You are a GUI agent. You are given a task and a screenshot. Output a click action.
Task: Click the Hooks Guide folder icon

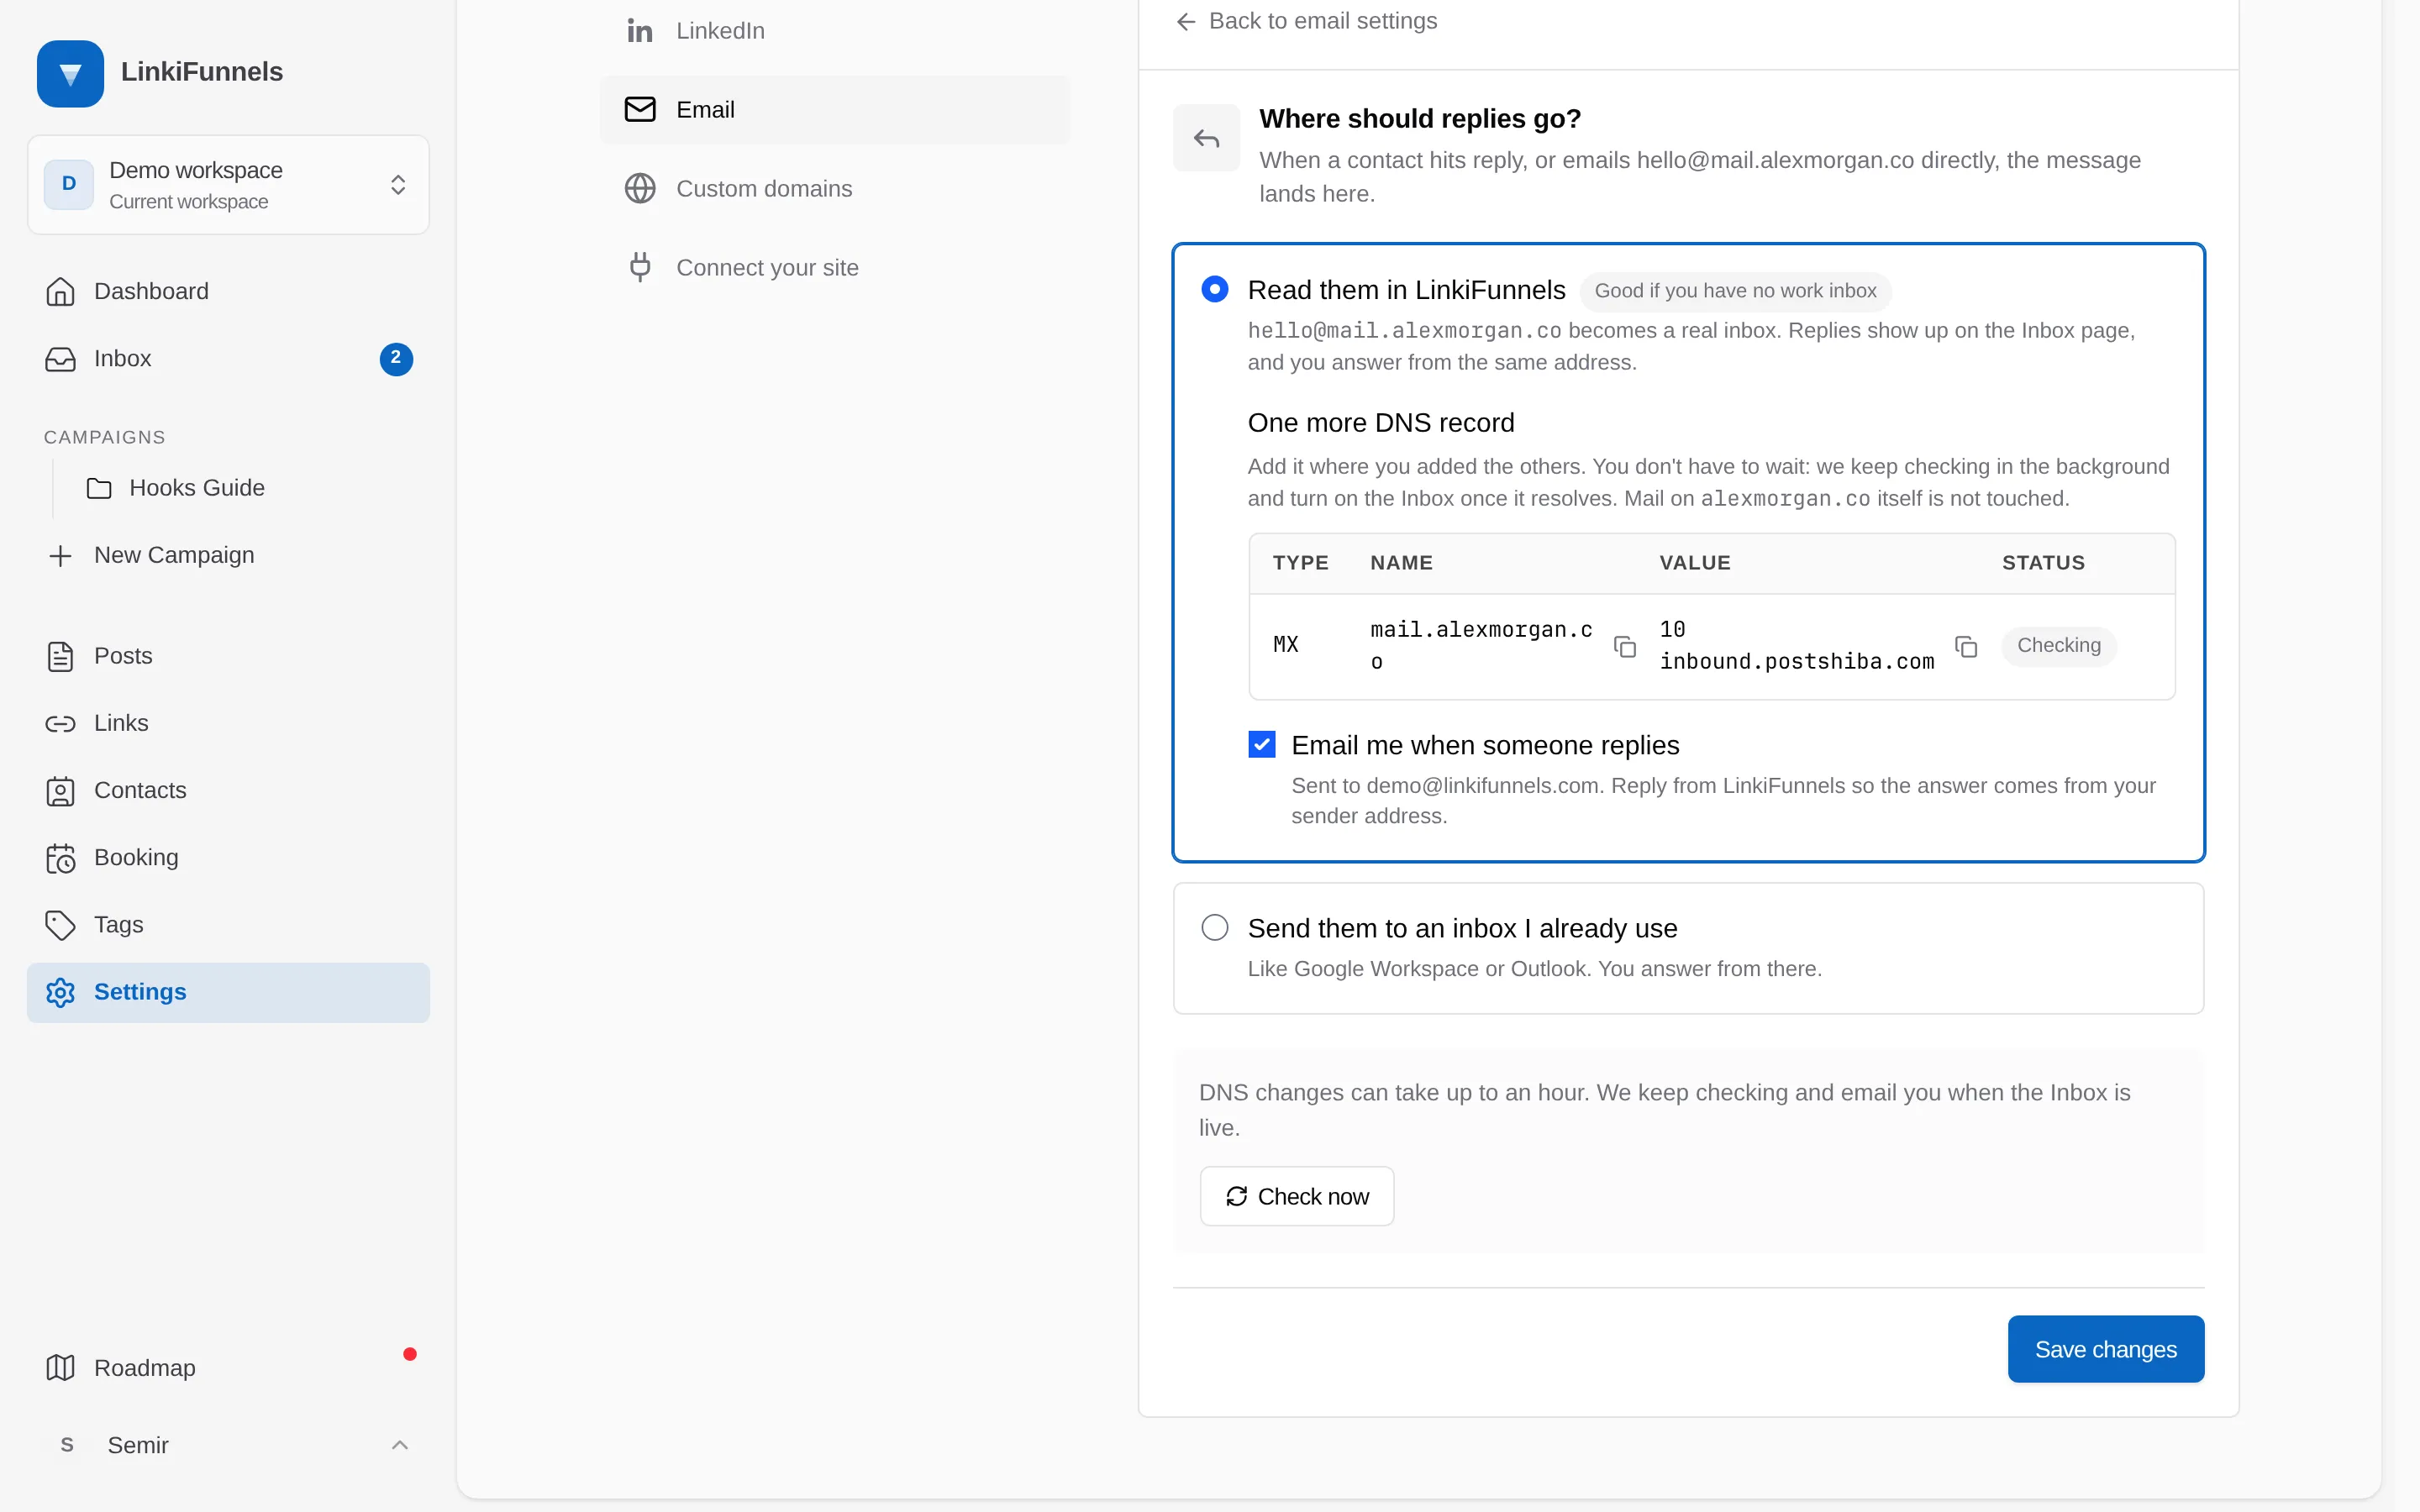99,488
